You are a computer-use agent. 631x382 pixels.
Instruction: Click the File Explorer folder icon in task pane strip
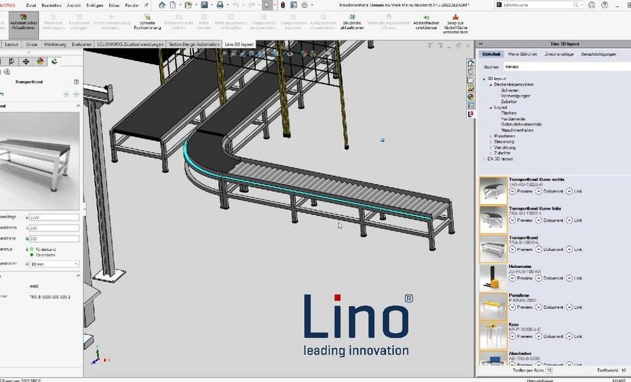click(x=470, y=79)
